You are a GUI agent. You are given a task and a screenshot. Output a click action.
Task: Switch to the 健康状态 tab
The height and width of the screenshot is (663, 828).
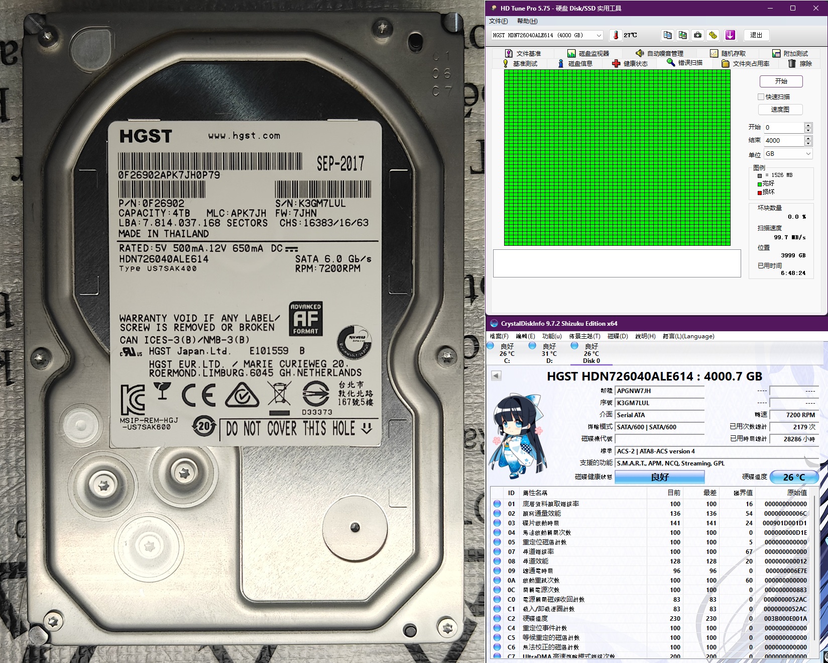[x=630, y=63]
